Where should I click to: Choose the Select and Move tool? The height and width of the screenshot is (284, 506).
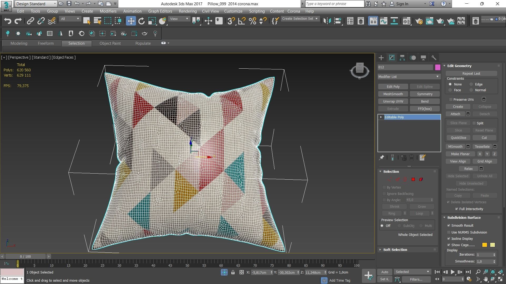(x=131, y=21)
